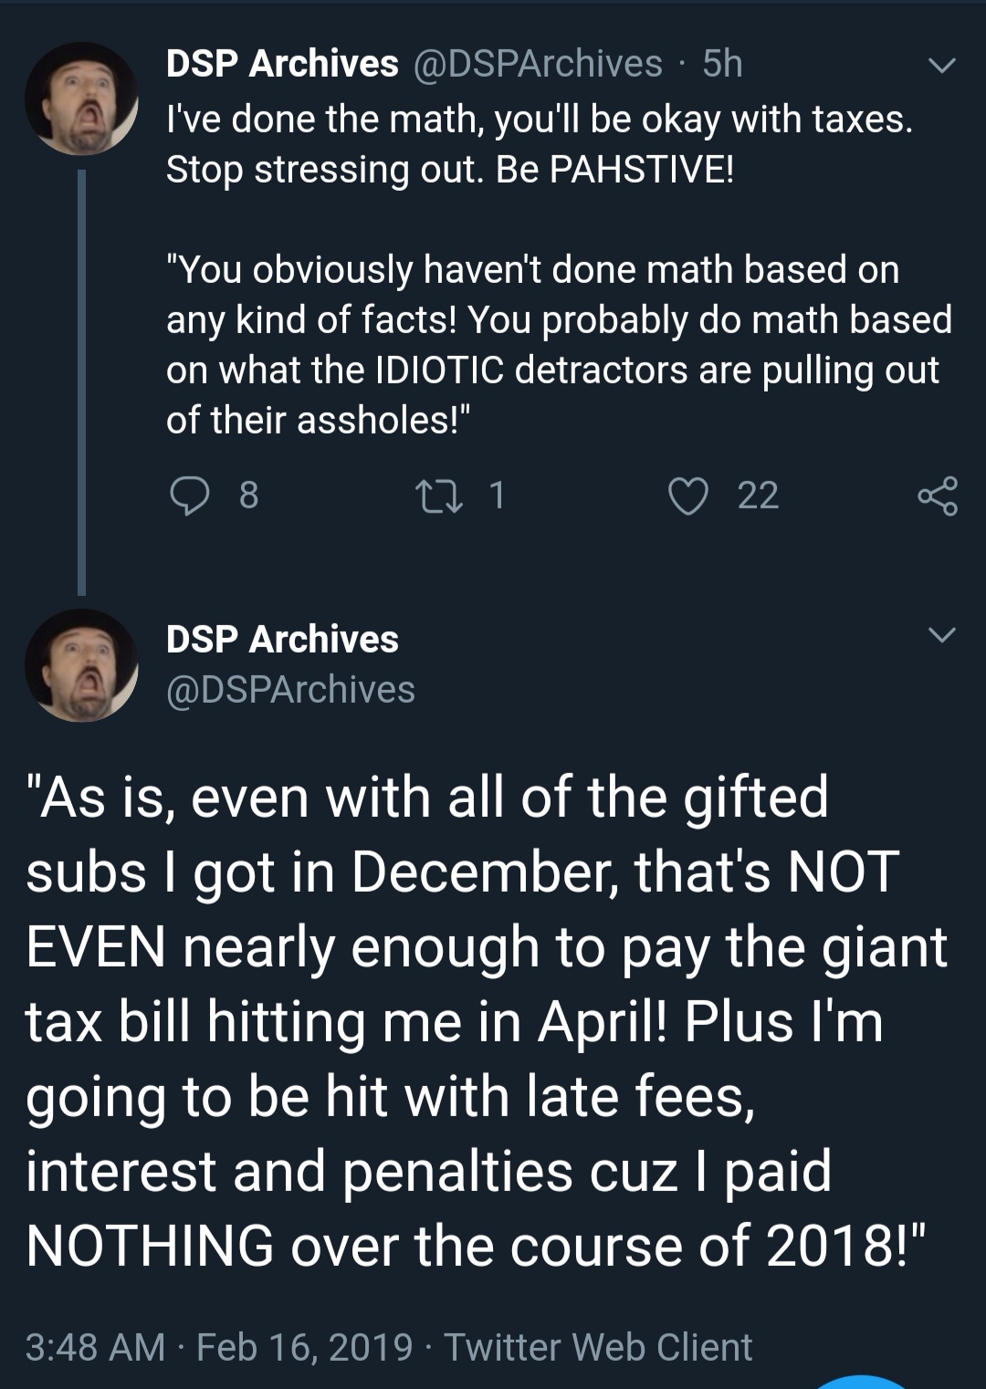
Task: Open the share icon on first tweet
Action: tap(938, 496)
